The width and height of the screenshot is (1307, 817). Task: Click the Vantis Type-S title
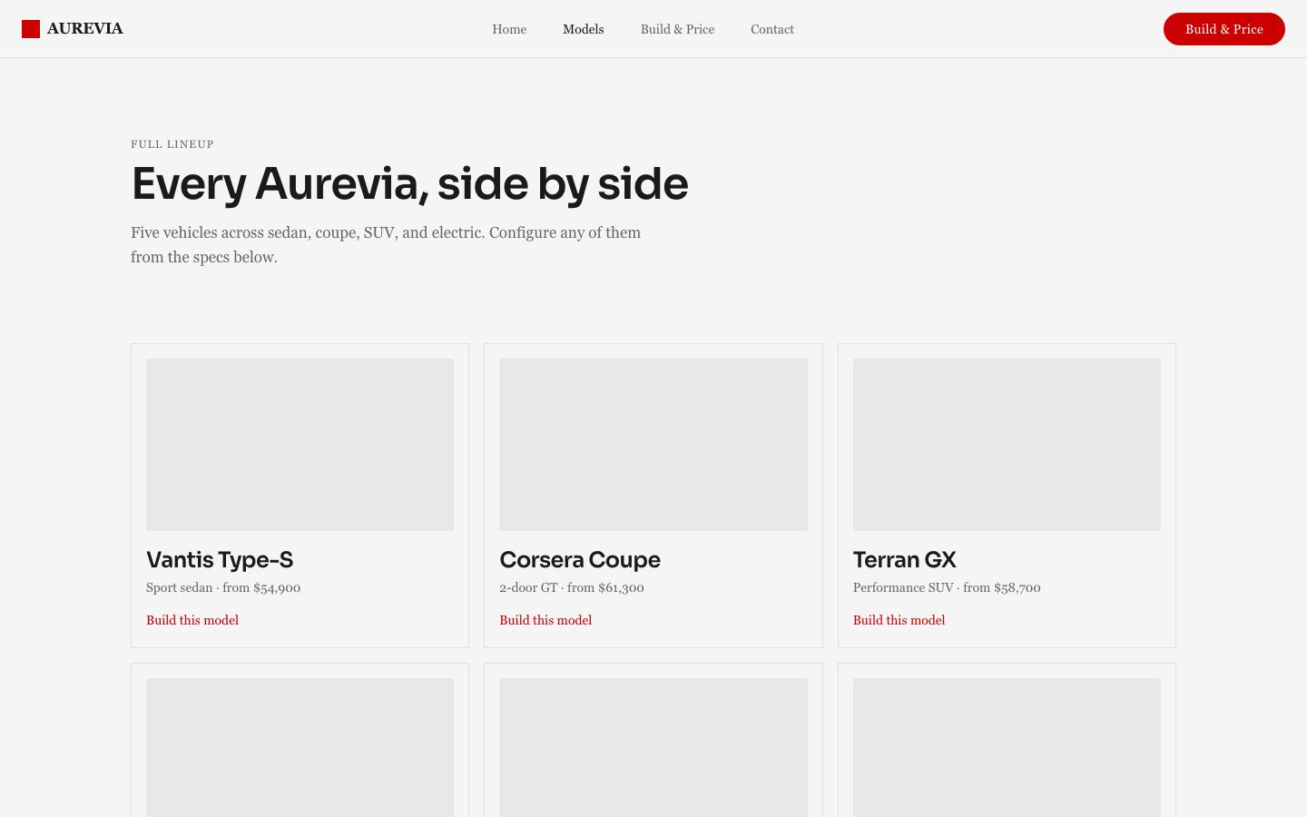pyautogui.click(x=220, y=560)
